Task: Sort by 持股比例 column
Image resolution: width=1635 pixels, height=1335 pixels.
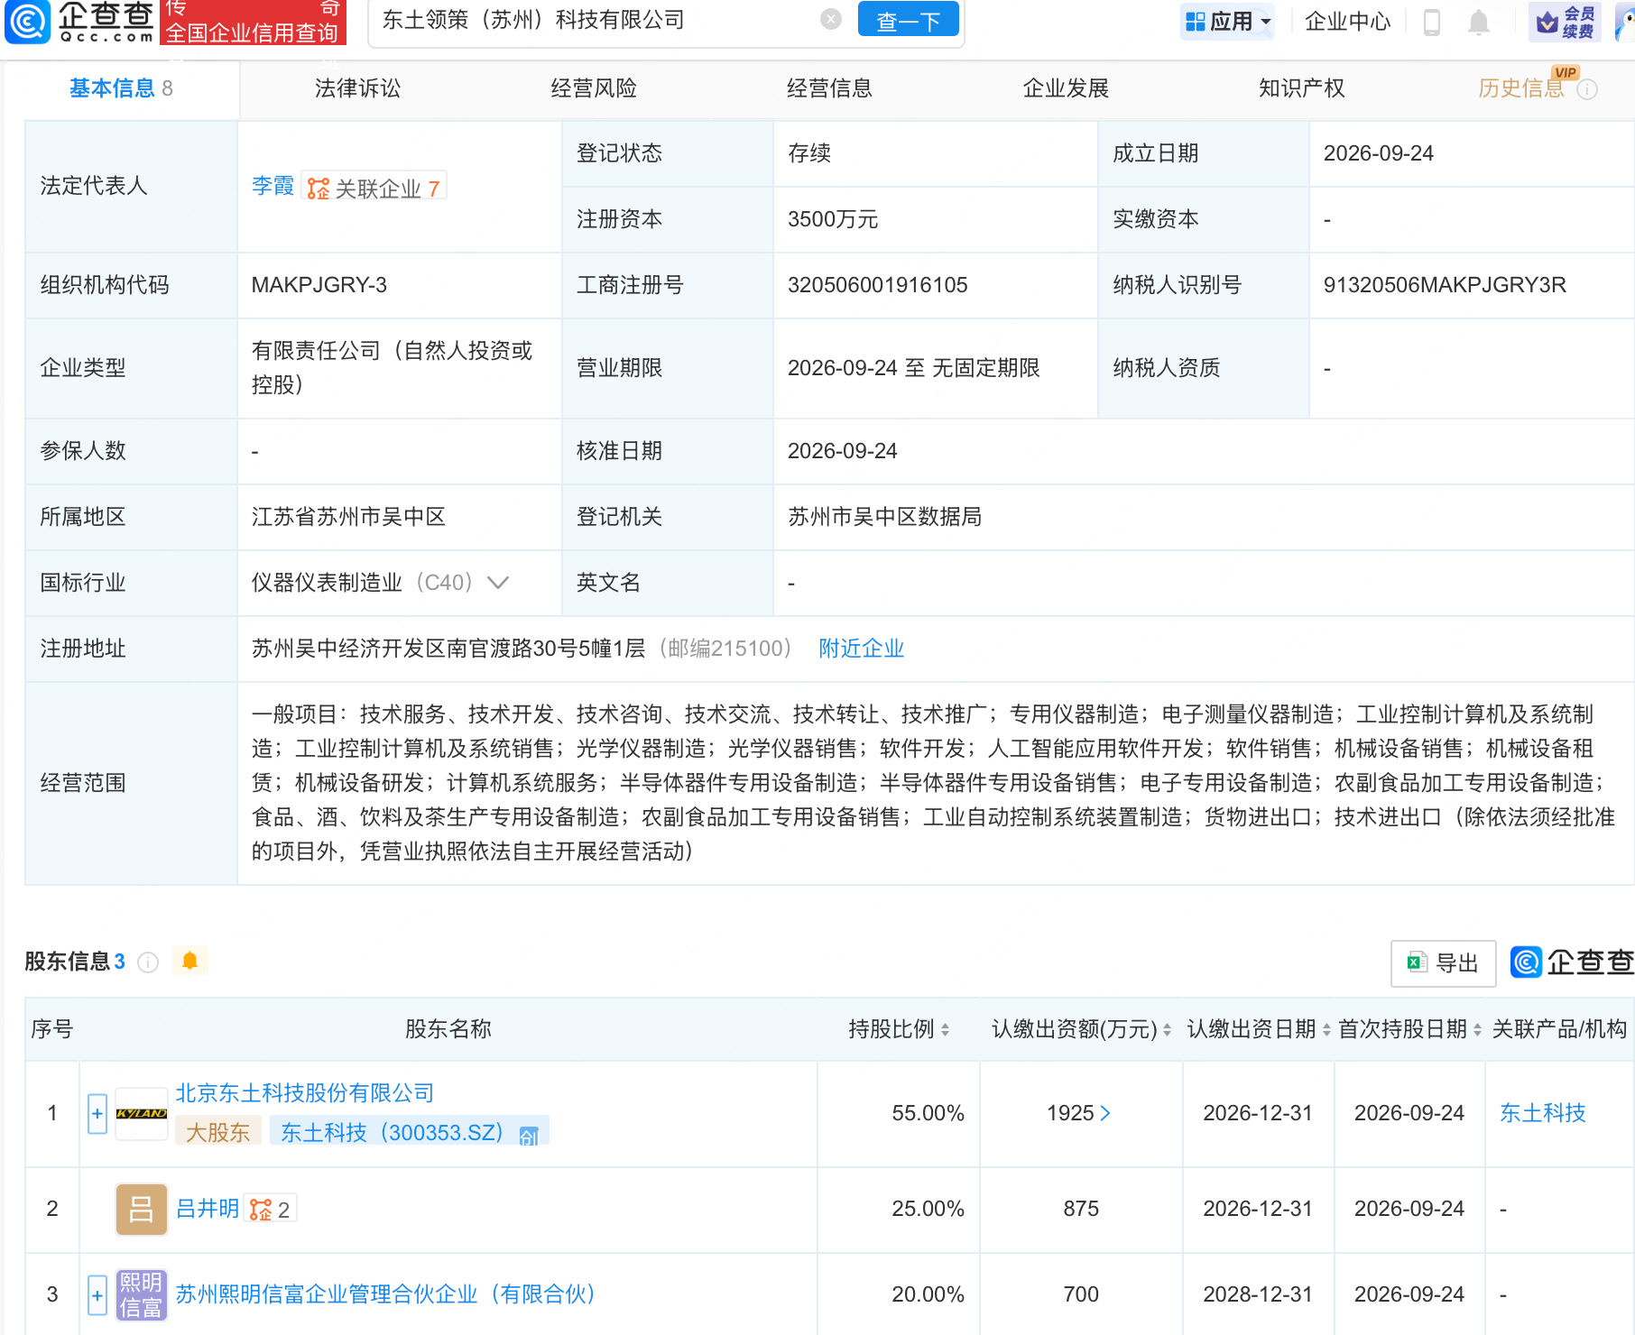Action: [945, 1029]
